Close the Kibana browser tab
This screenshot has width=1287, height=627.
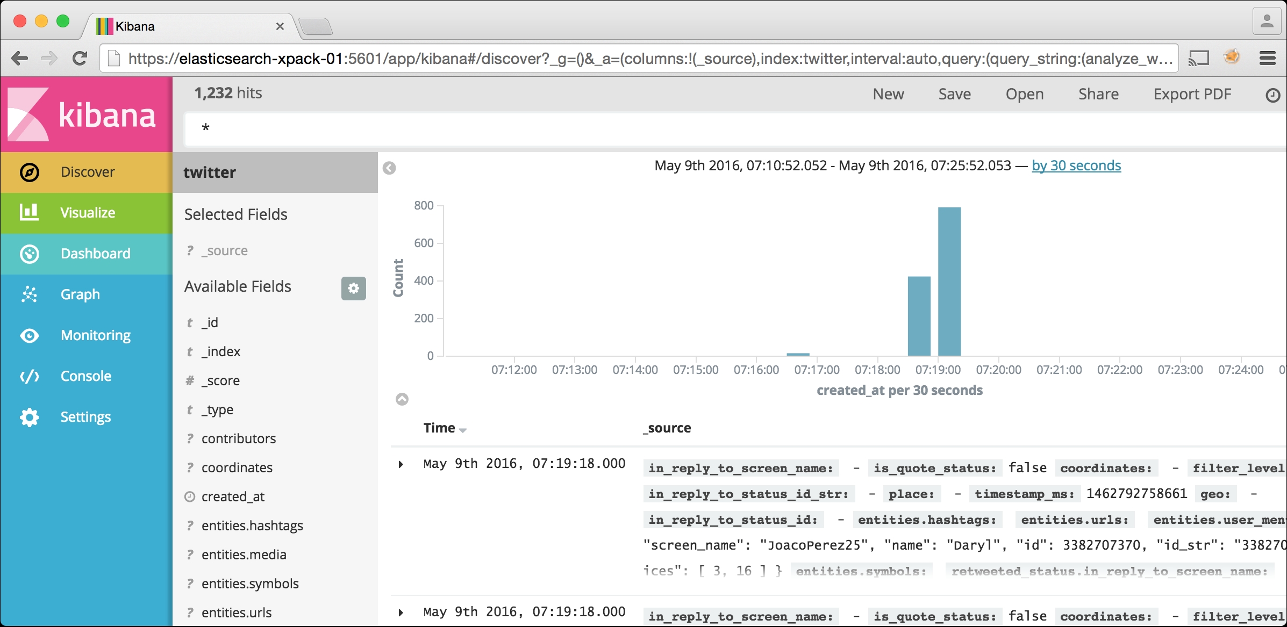(x=280, y=26)
